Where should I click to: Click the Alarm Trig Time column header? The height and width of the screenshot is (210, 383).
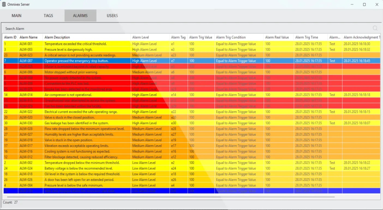(306, 37)
